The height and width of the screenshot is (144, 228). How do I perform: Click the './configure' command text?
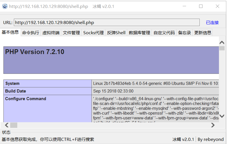[x=104, y=99]
